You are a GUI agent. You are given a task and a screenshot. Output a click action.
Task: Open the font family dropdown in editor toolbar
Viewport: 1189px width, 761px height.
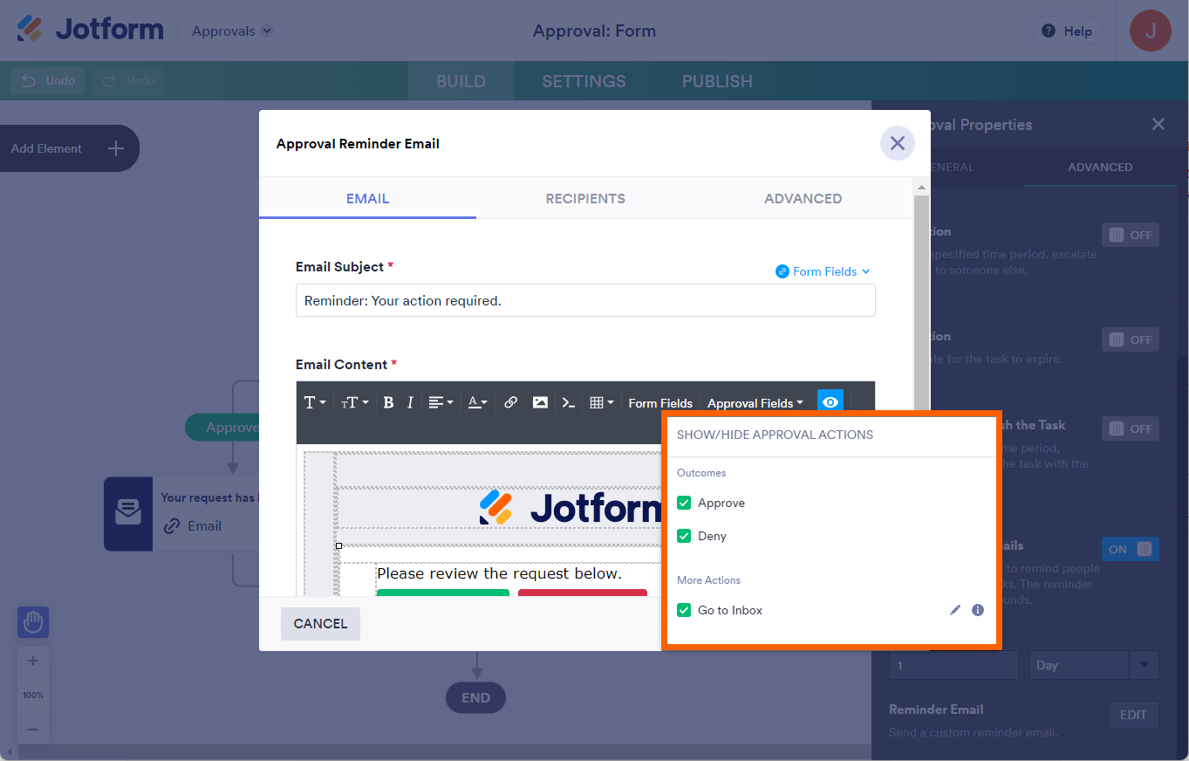(315, 402)
